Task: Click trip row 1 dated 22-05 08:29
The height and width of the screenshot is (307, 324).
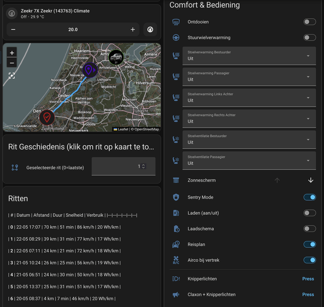Action: click(64, 239)
